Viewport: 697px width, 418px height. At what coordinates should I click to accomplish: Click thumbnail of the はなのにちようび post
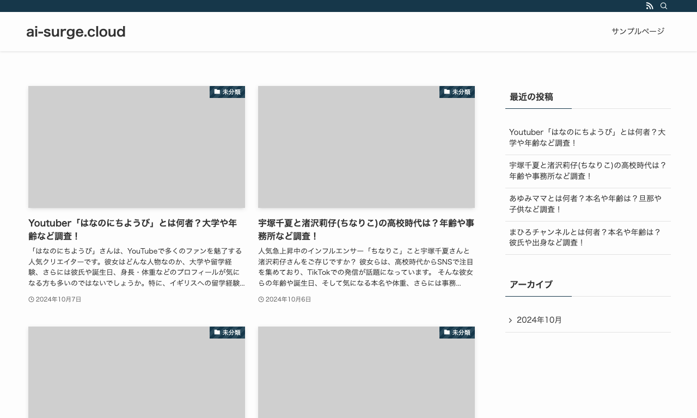(137, 147)
